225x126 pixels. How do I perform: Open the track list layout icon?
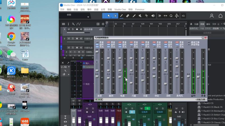(98, 24)
